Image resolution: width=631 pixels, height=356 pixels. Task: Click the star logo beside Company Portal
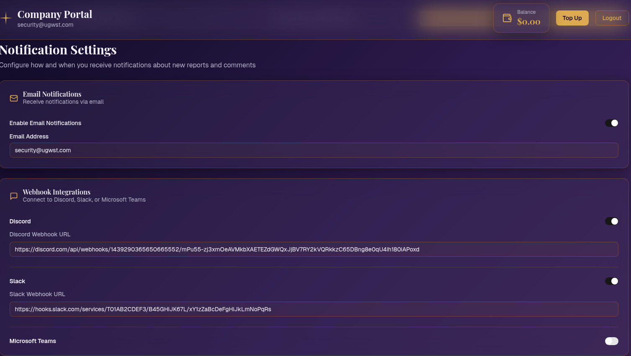point(6,18)
